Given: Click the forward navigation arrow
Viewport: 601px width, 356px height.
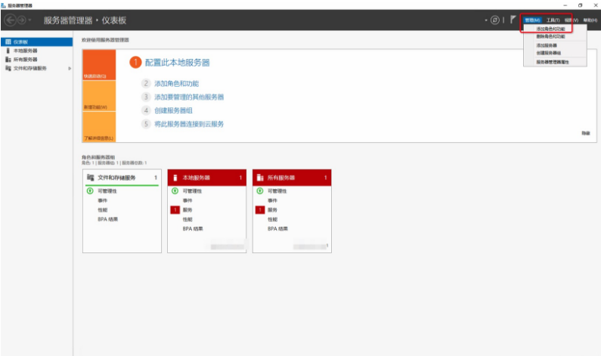Looking at the screenshot, I should click(x=23, y=20).
